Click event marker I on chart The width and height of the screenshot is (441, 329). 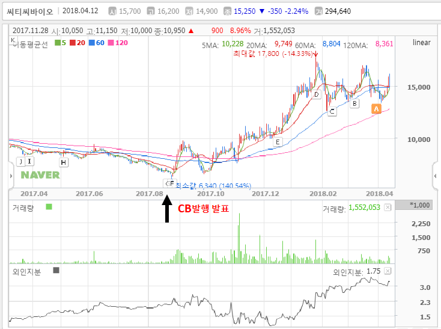point(29,161)
